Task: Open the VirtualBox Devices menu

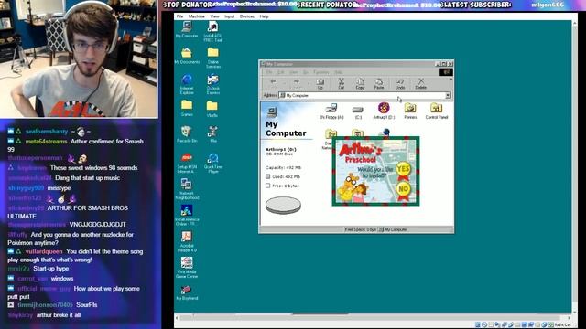Action: click(x=247, y=16)
